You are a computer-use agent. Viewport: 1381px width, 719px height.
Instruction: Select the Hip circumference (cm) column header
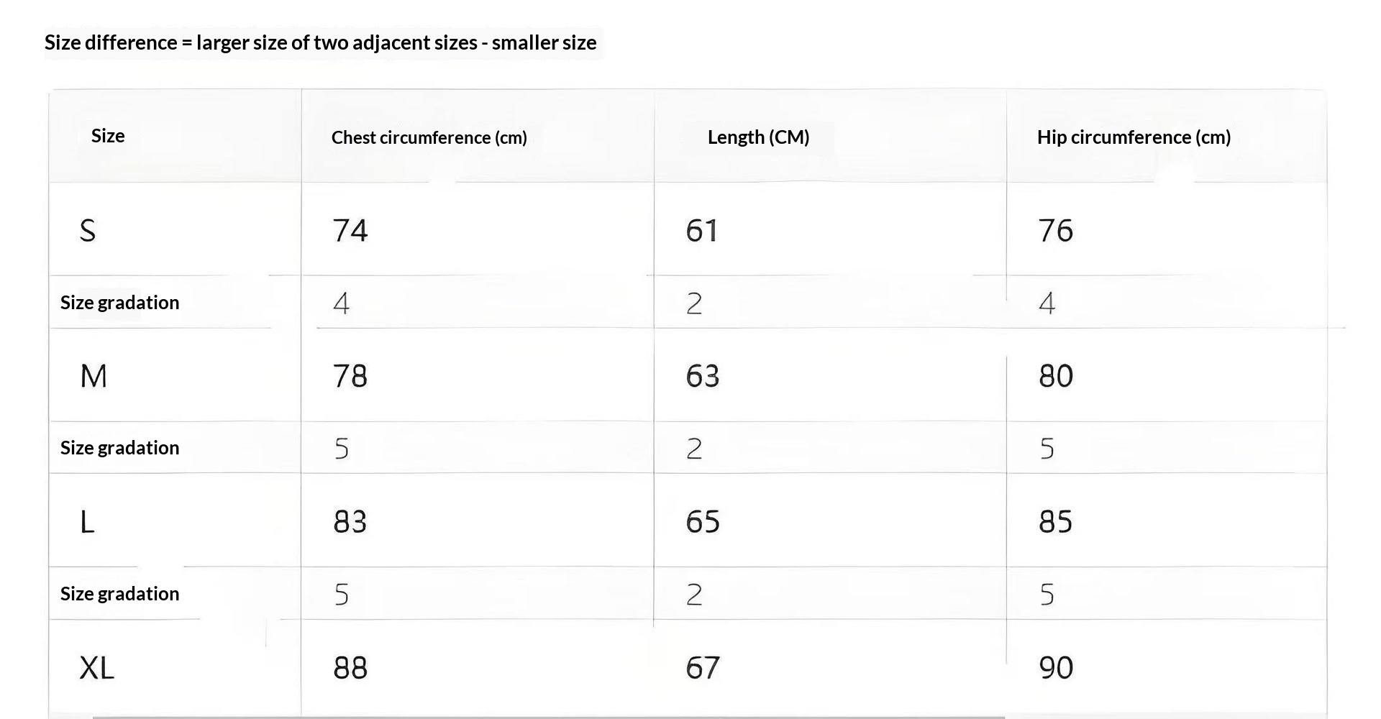coord(1134,137)
